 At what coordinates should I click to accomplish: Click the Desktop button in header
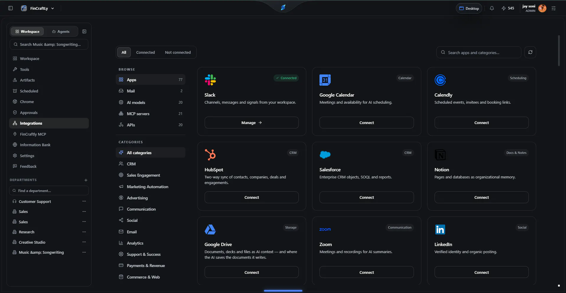(469, 8)
